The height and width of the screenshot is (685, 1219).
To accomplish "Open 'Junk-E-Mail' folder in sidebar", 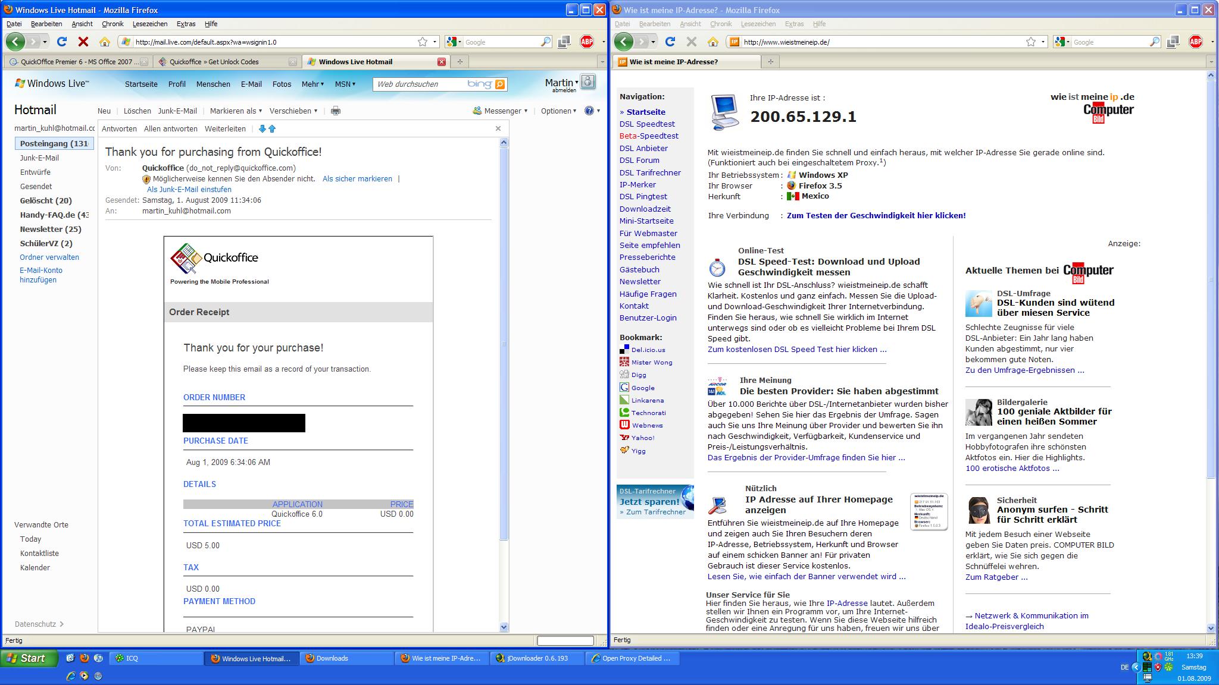I will (x=39, y=158).
